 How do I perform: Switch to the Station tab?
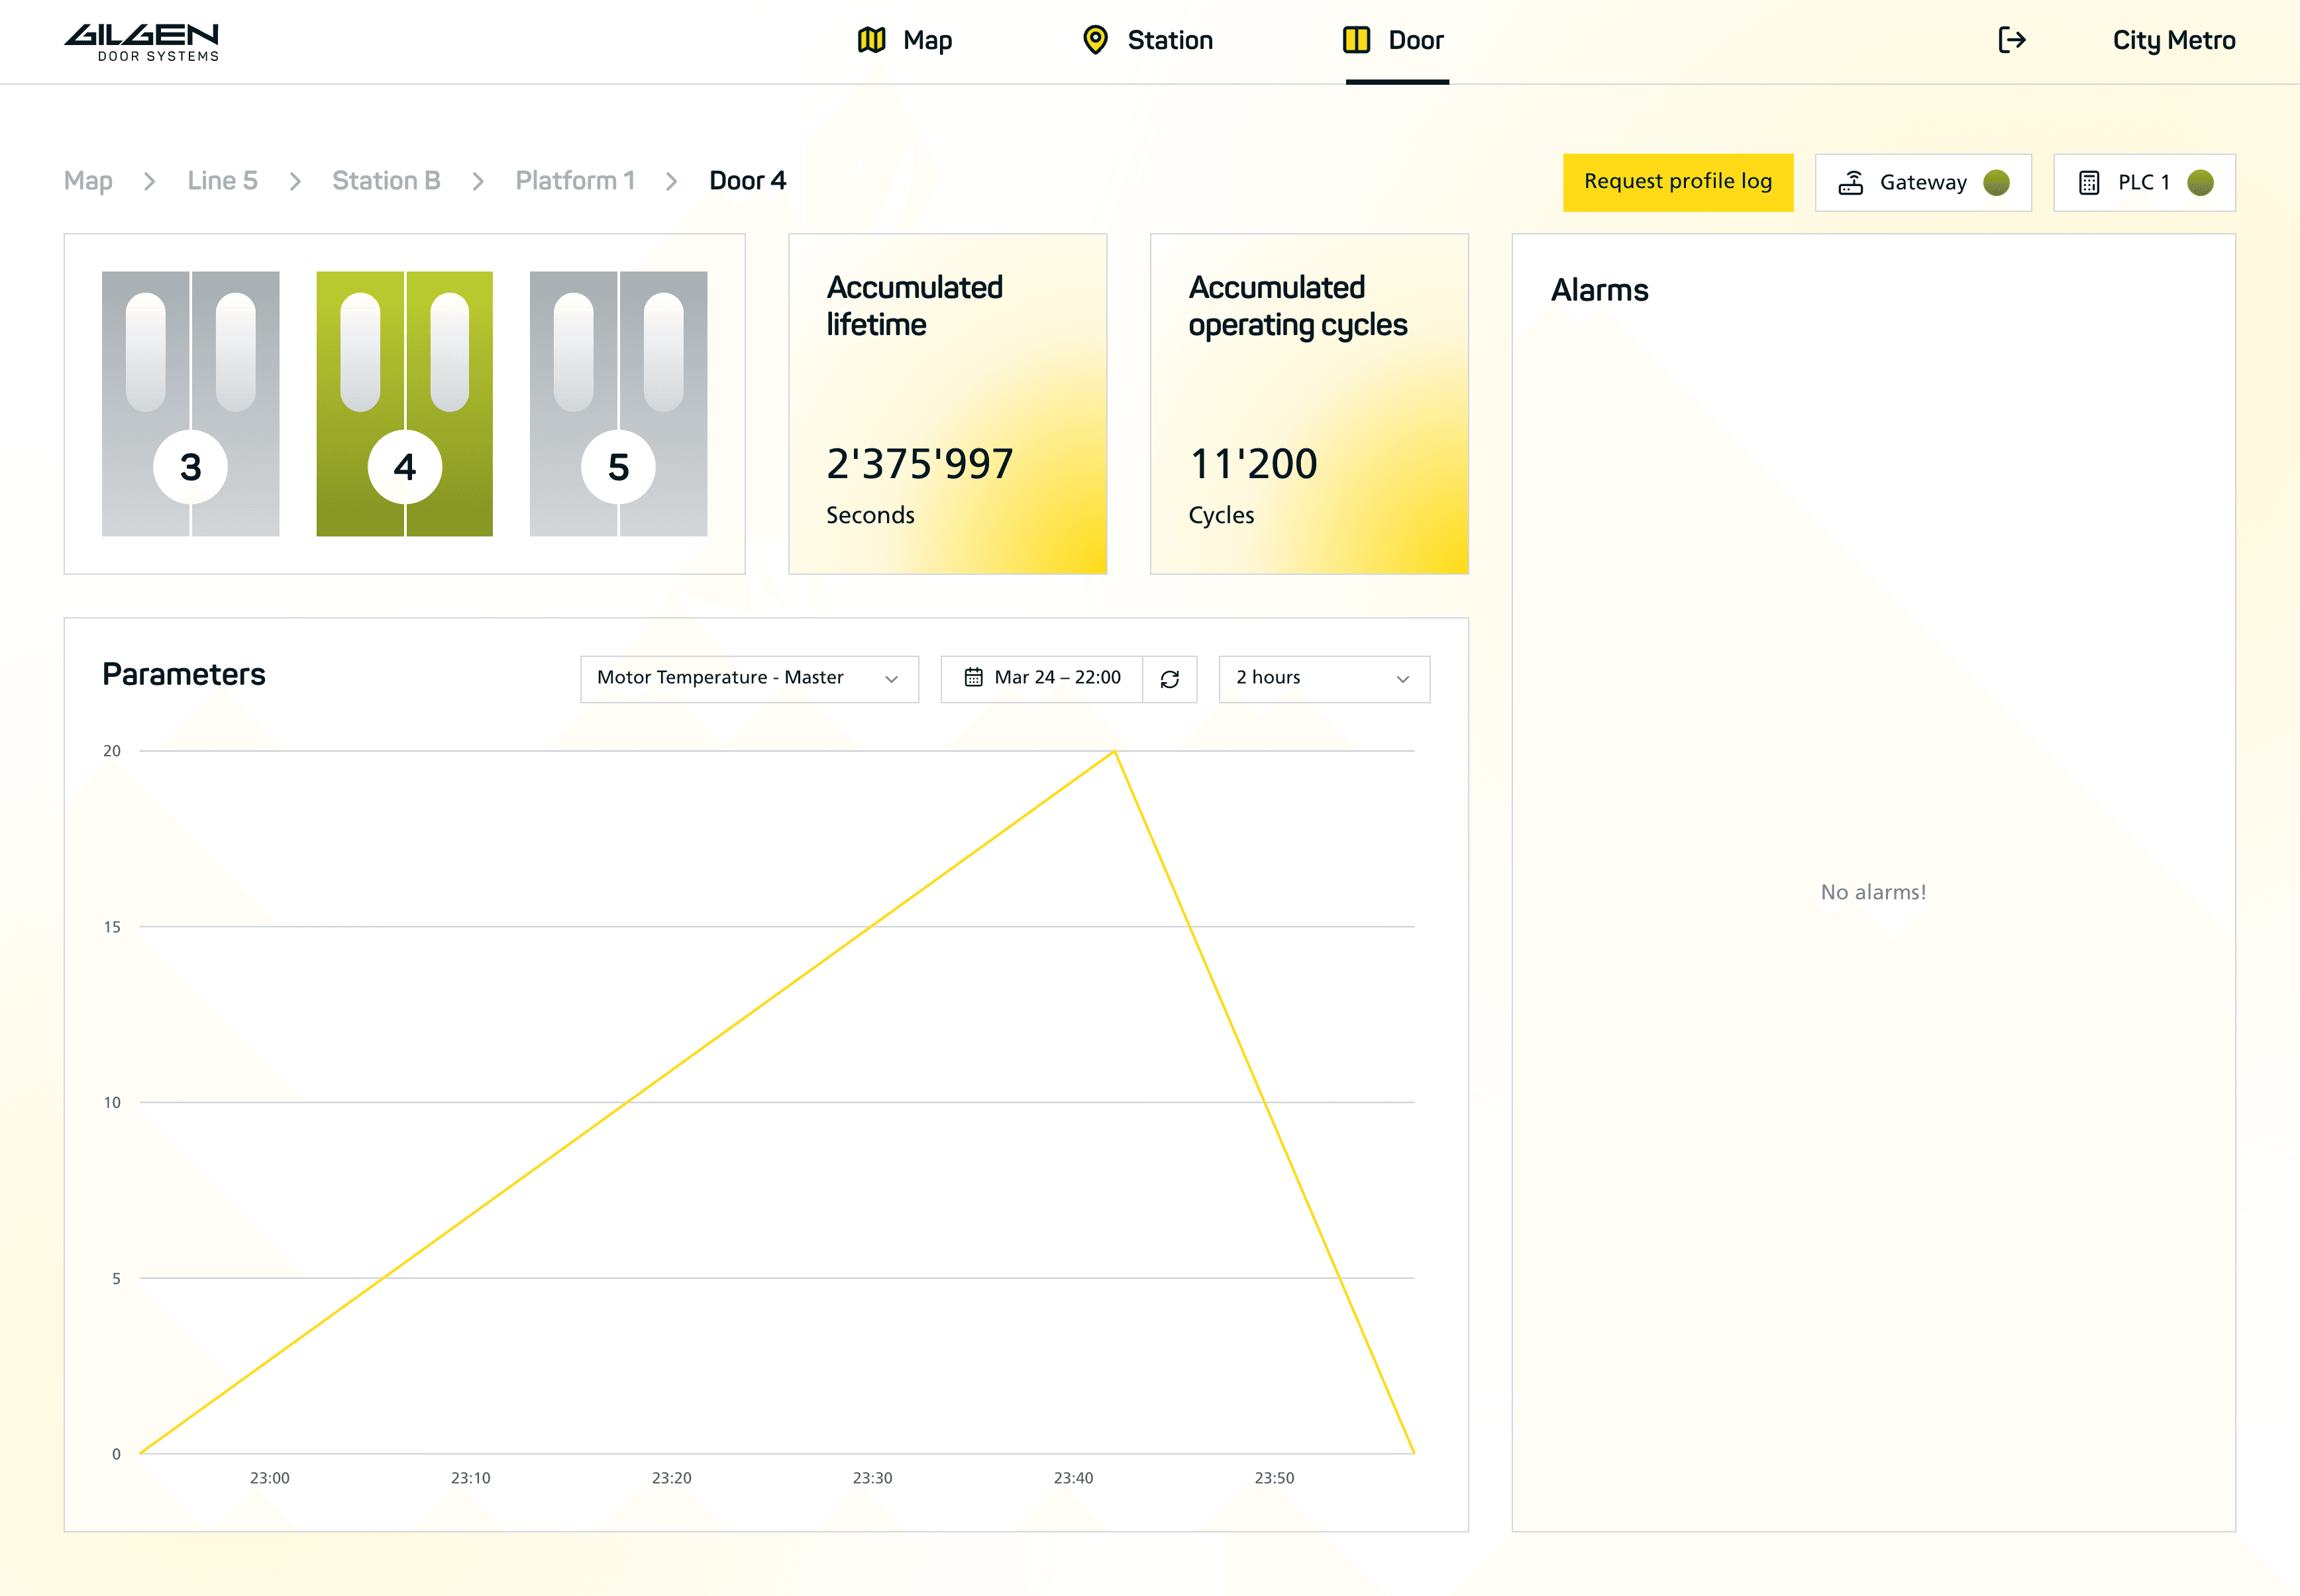point(1170,40)
